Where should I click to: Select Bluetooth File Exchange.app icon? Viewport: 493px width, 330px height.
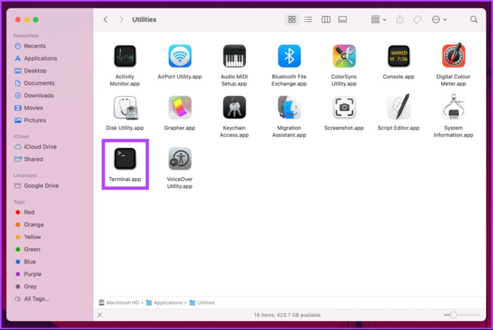point(289,56)
